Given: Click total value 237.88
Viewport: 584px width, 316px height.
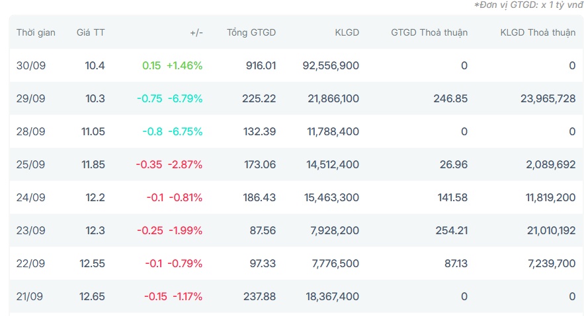Looking at the screenshot, I should 260,297.
